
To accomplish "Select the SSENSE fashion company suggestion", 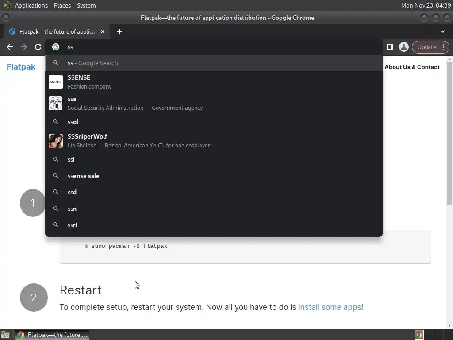I will tap(133, 82).
